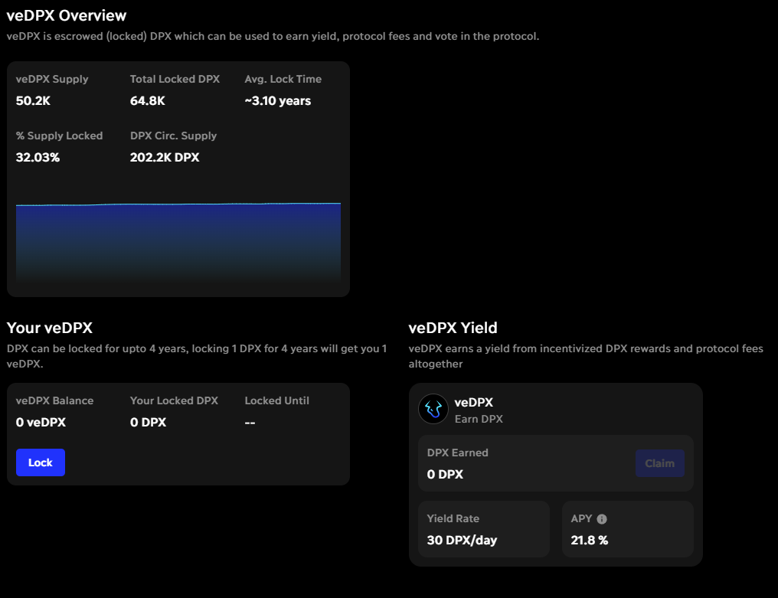Click the veDPX title in Yield card
778x598 pixels.
coord(474,403)
